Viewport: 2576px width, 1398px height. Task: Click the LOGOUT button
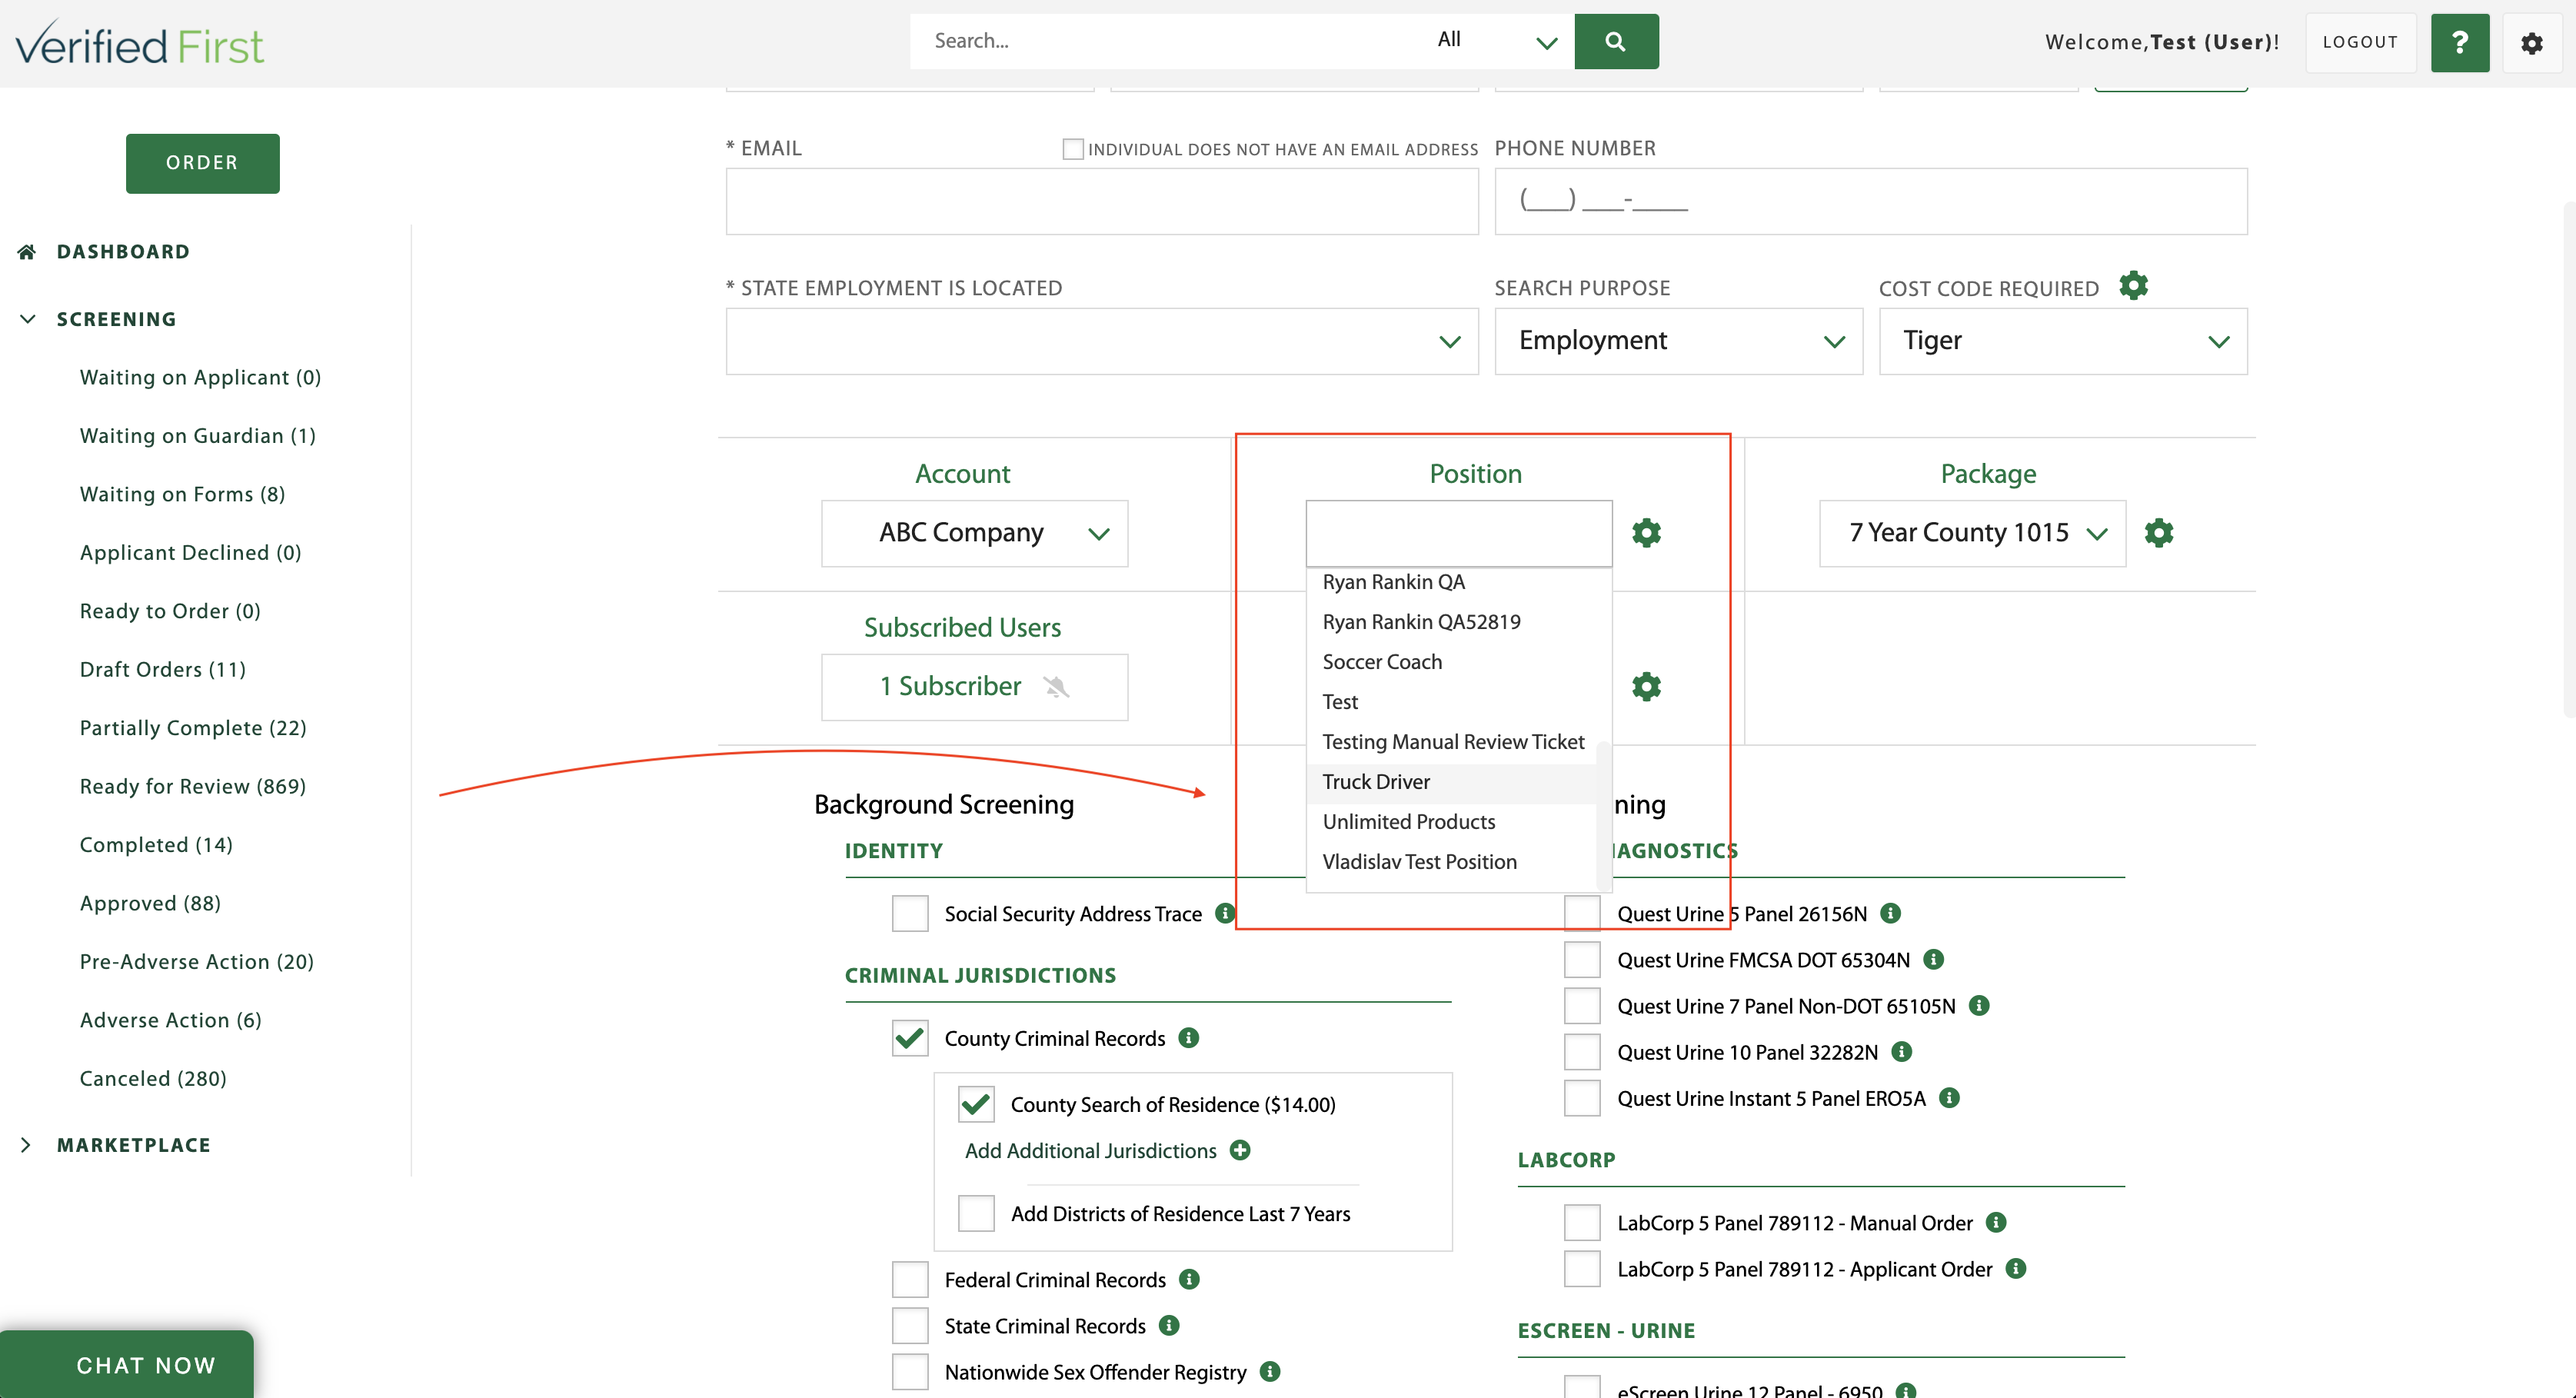pos(2360,42)
